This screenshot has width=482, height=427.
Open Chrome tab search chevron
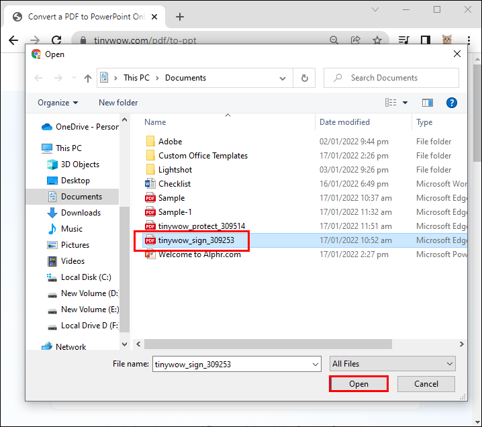coord(375,9)
